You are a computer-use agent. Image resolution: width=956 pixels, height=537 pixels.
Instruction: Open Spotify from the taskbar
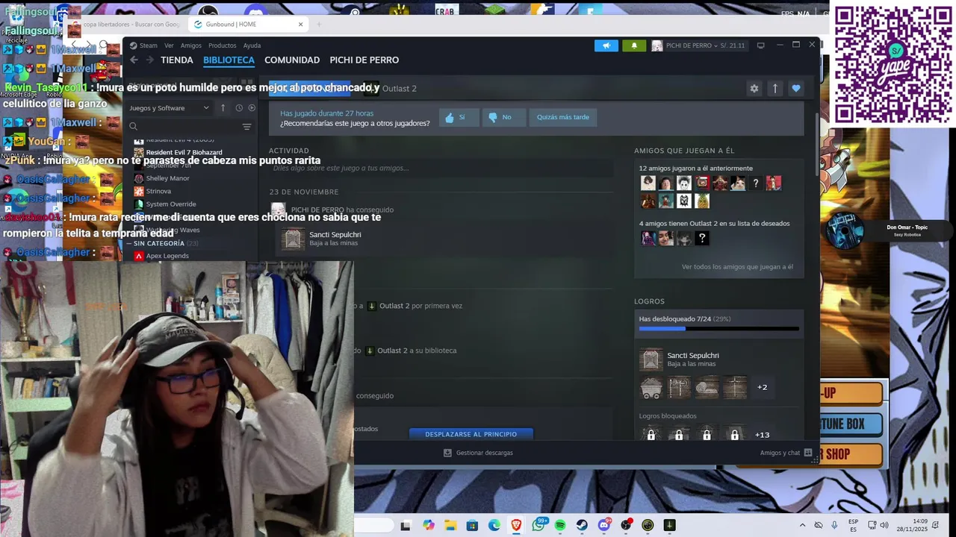point(560,526)
